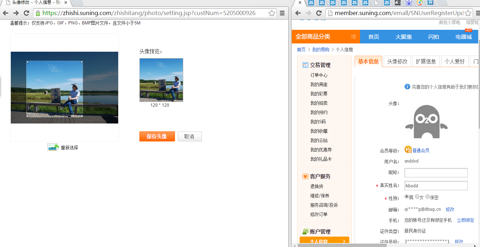Open 我的收藏 in sidebar
This screenshot has height=247, width=480.
pyautogui.click(x=319, y=131)
